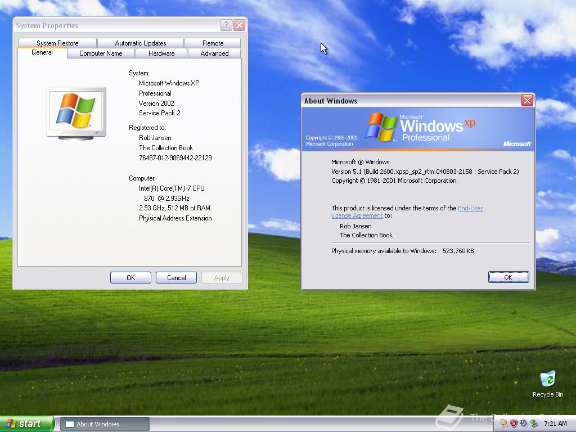Viewport: 576px width, 432px height.
Task: Click the product ID 76487-012-9869442-22129
Action: click(175, 158)
